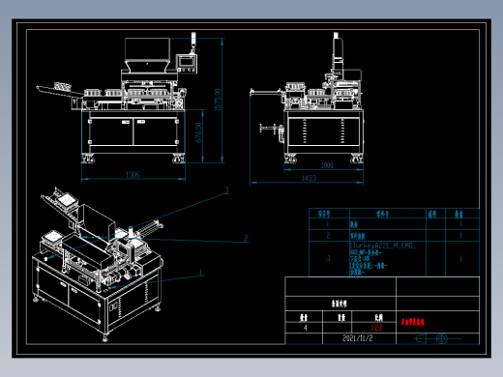
Task: Select the red 1:20 scale value
Action: tap(376, 328)
